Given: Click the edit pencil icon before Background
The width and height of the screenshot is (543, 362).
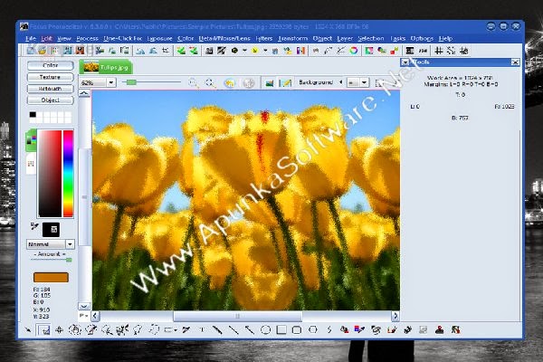Looking at the screenshot, I should coord(285,82).
